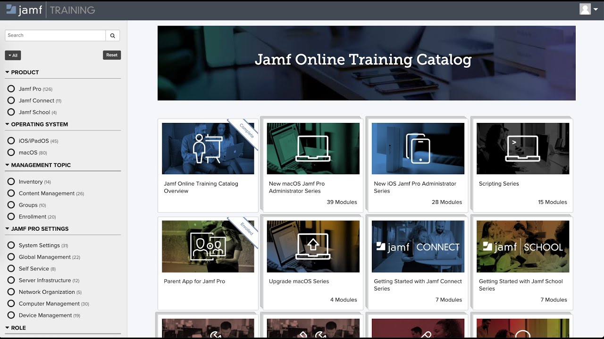Collapse the PRODUCT filter section
This screenshot has width=604, height=339.
point(22,73)
